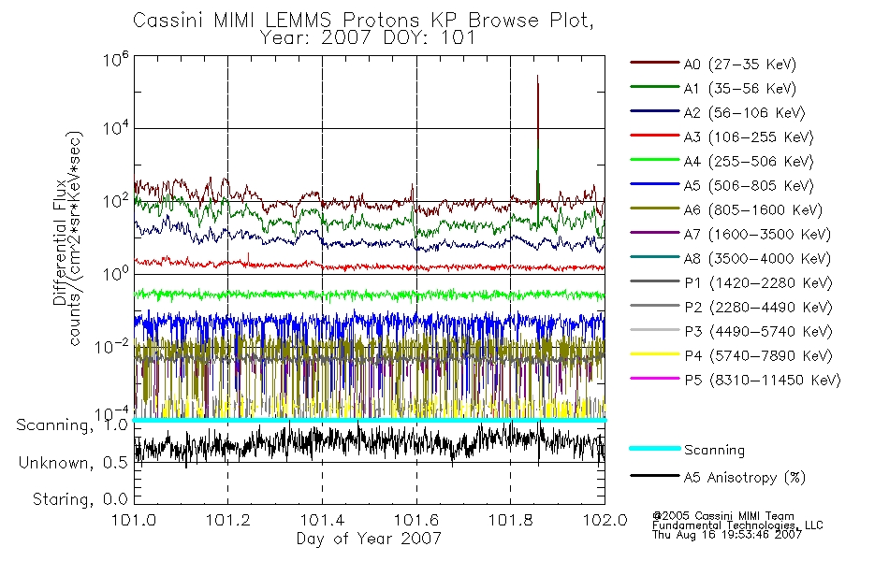Click the purple A7 legend line
The image size is (889, 561).
(655, 232)
